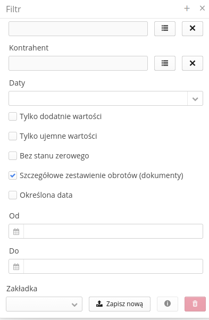Click the top unlabeled text field
209x320 pixels.
(x=78, y=29)
